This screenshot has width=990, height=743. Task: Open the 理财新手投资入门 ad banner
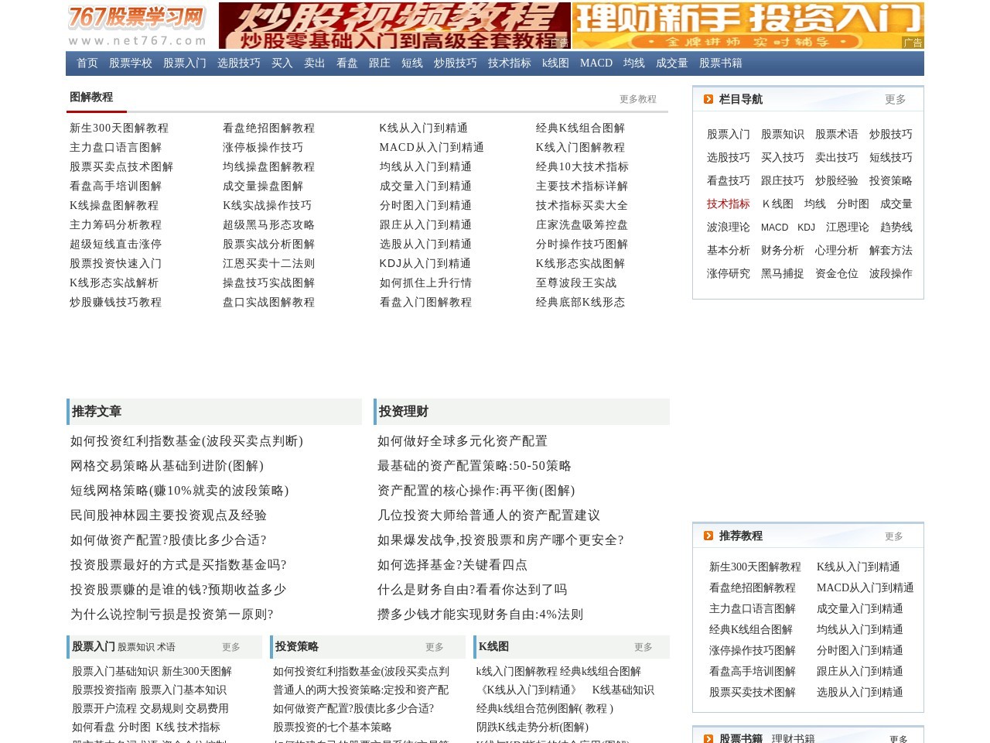746,25
